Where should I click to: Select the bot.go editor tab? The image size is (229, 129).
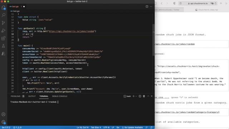click(15, 6)
